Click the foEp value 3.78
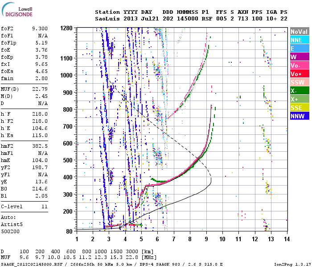Viewport: 312px width, 267px height. [41, 57]
